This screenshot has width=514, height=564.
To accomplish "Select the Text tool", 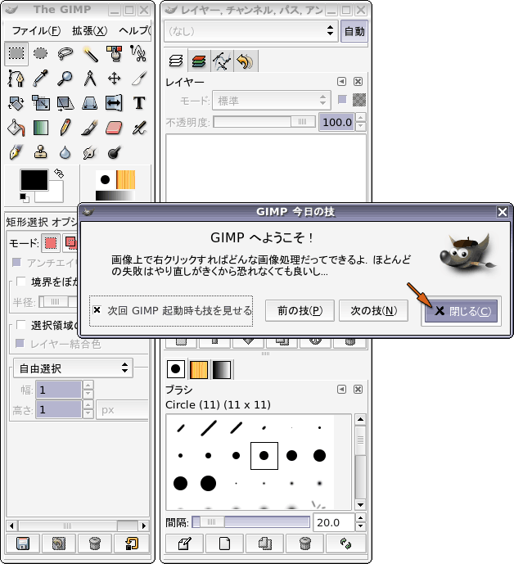I will tap(139, 103).
